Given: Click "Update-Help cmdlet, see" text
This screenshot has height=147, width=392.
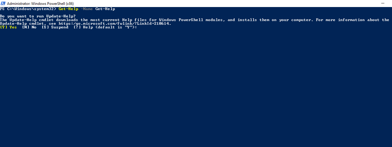Looking at the screenshot, I should [x=28, y=24].
